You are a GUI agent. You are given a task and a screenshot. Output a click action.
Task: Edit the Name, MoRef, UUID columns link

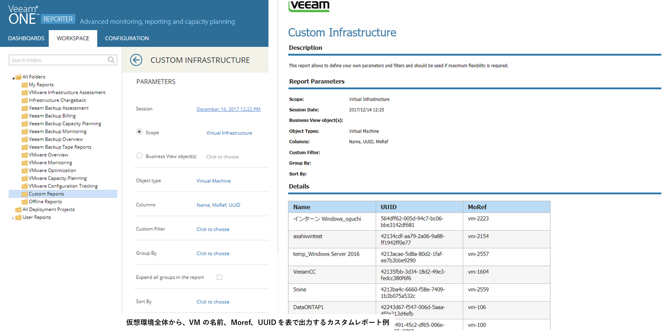pyautogui.click(x=218, y=205)
